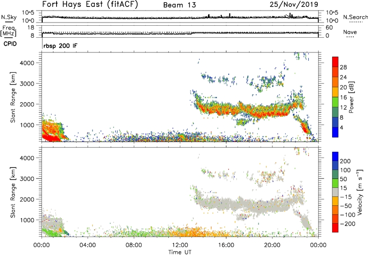Click the '10^0' tick beside N.Sky

point(28,20)
